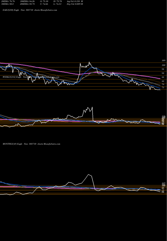The height and width of the screenshot is (241, 167).
Task: Click the DAILY(250) Eagle View chart title
Action: coord(30,10)
